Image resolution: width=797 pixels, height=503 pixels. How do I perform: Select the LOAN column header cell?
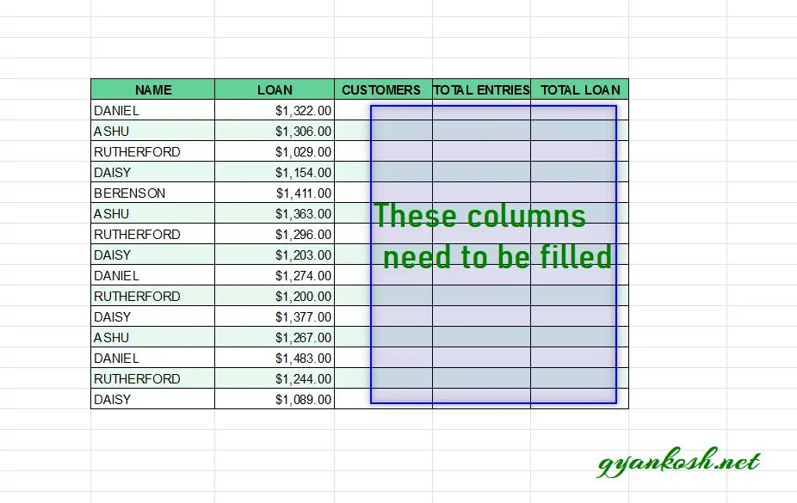[x=275, y=89]
